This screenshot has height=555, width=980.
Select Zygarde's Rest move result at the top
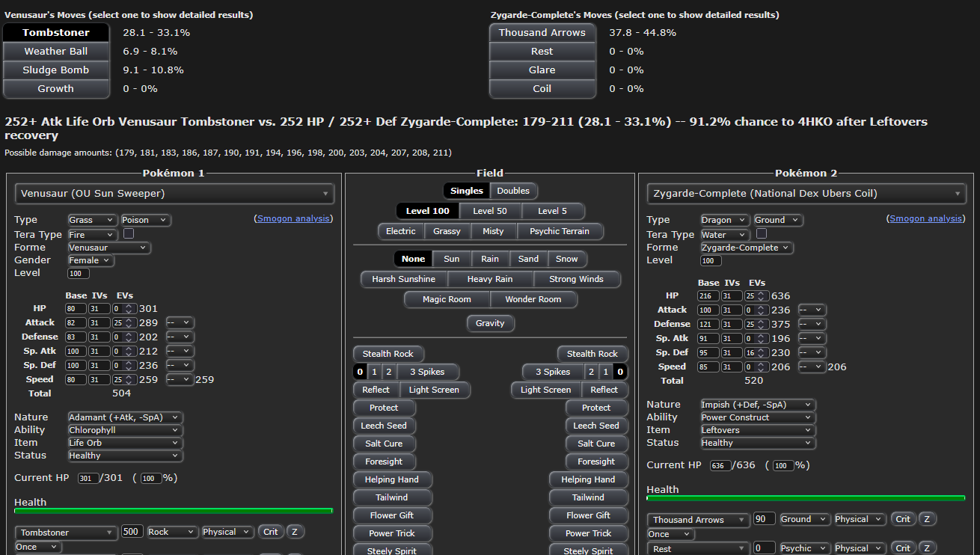pyautogui.click(x=542, y=52)
